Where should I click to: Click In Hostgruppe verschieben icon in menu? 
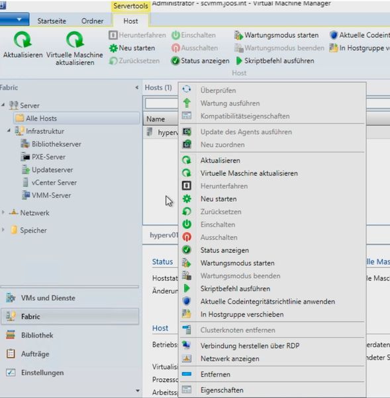coord(187,314)
